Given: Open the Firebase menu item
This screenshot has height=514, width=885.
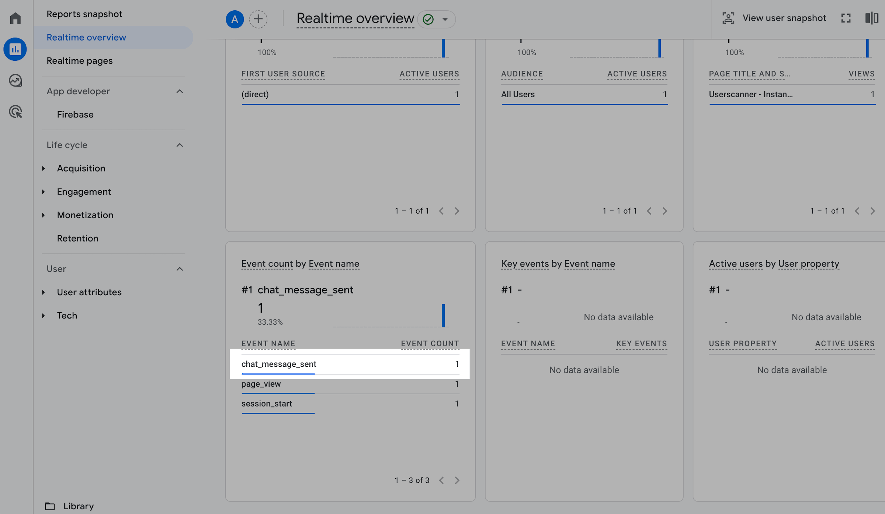Looking at the screenshot, I should tap(75, 115).
